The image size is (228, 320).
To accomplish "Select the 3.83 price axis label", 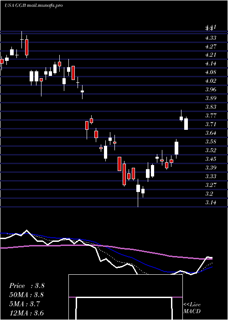I will (211, 107).
